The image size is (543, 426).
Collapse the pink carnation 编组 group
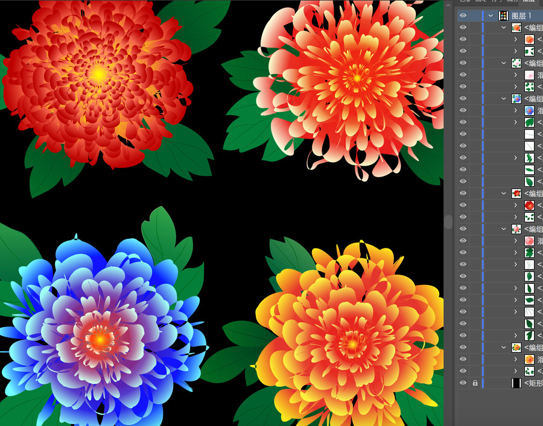coord(504,228)
